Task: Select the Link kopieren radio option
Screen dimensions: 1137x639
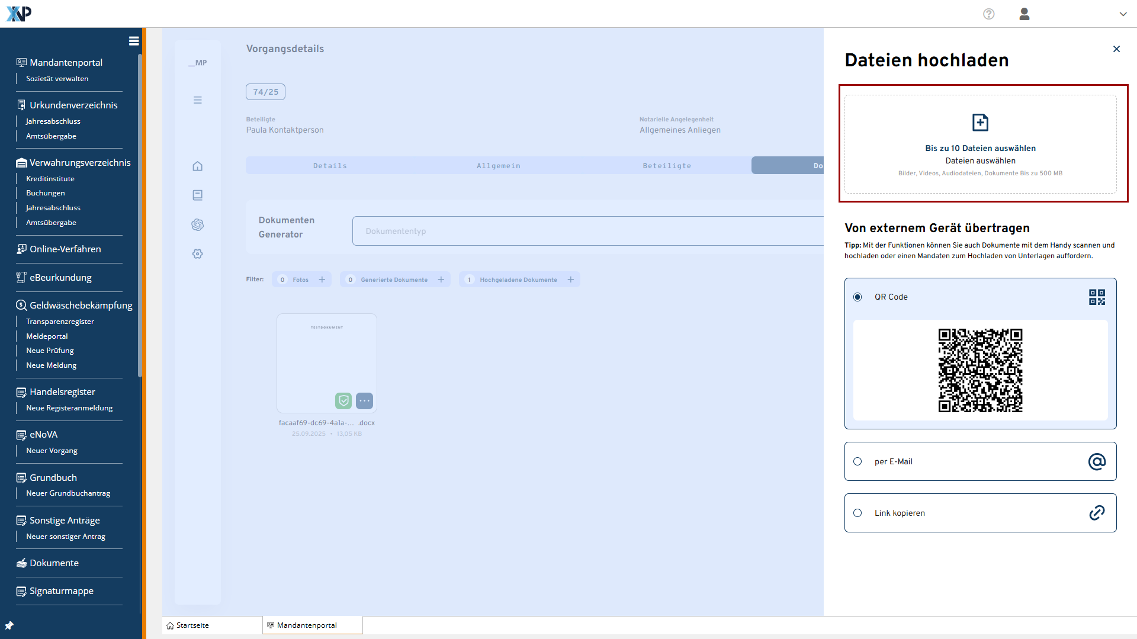Action: coord(857,513)
